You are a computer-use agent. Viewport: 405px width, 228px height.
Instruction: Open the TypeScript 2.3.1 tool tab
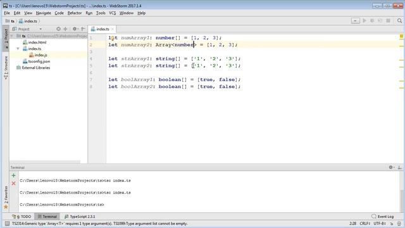(80, 217)
